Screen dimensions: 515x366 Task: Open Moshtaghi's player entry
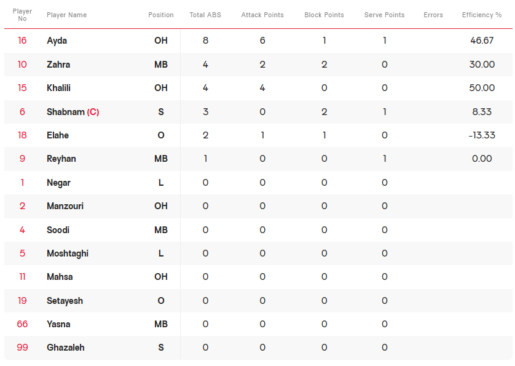point(68,253)
